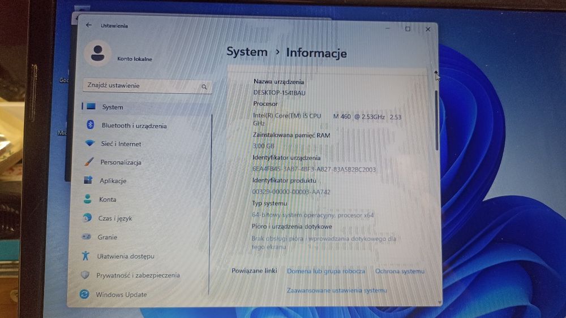
Task: Open the Wi-Fi icon for Sieć i Internet
Action: [90, 143]
